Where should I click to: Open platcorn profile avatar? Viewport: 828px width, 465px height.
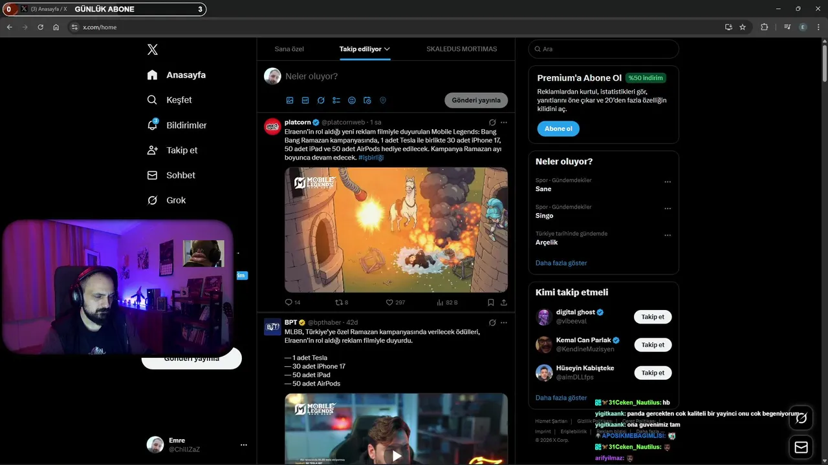(x=272, y=127)
